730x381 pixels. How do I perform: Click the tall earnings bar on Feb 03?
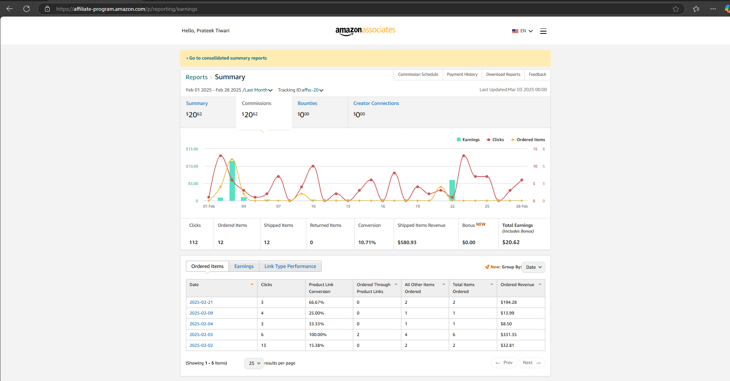pyautogui.click(x=232, y=181)
